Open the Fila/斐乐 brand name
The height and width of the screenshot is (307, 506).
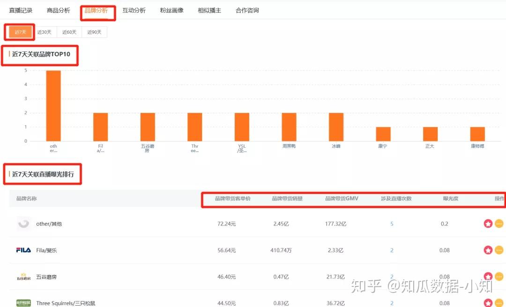tap(46, 250)
